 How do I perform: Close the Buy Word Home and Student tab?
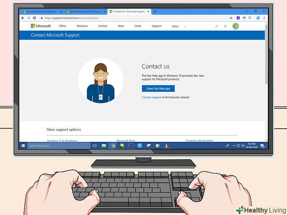(61, 11)
